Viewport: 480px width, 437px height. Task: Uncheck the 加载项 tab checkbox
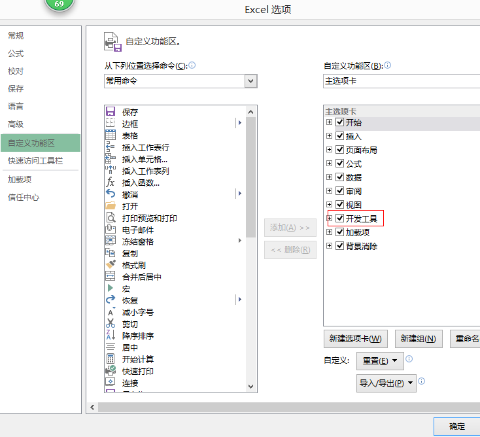[x=339, y=232]
